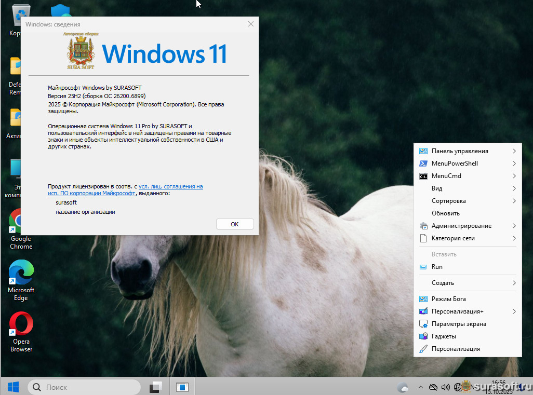Open Task View on the taskbar

point(156,387)
